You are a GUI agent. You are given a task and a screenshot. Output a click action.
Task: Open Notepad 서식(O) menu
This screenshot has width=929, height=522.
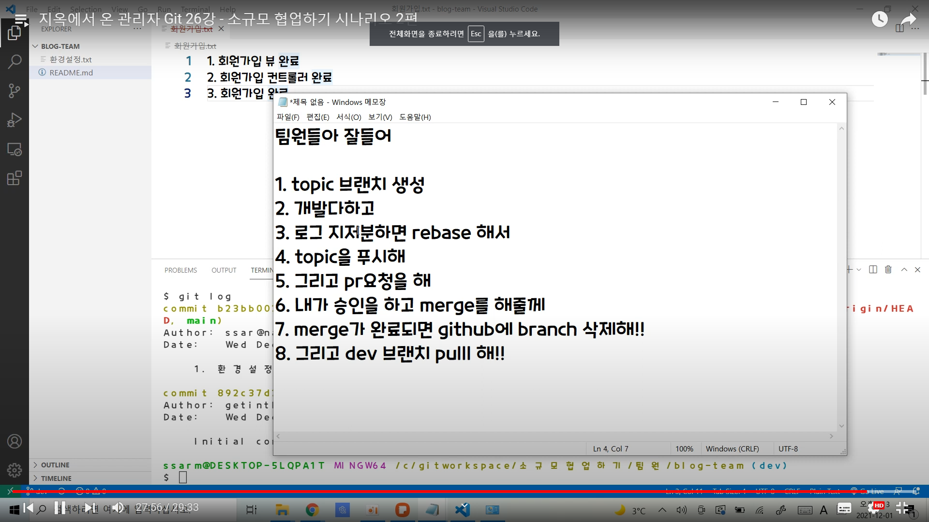point(349,117)
